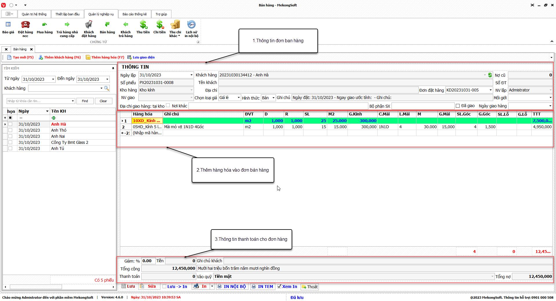This screenshot has width=556, height=301.
Task: Tick the checkbox for Anh Hà row
Action: 10,124
